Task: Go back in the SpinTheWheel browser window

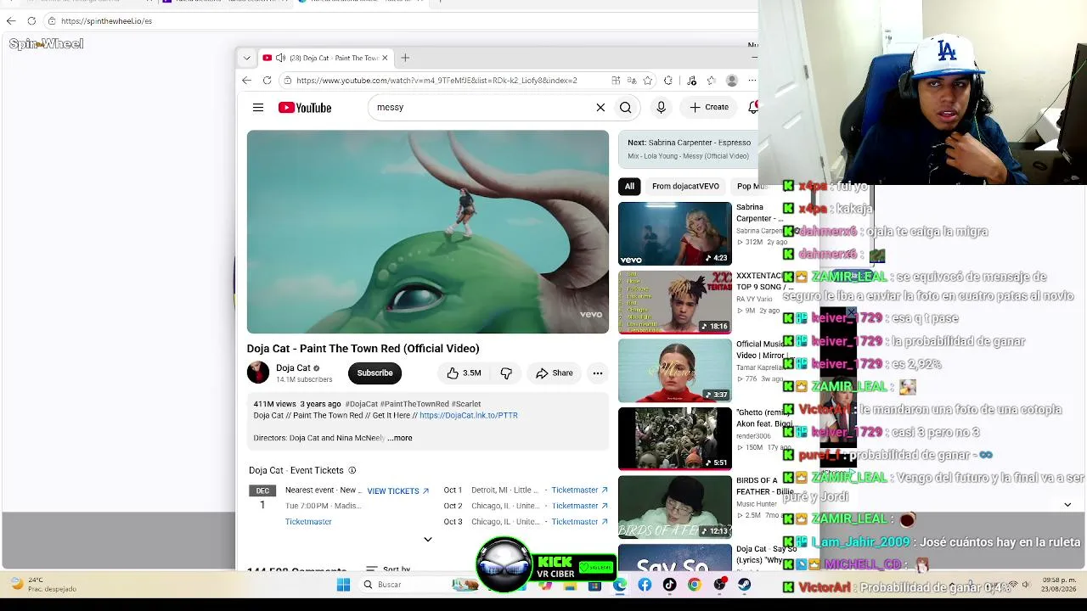Action: tap(11, 20)
